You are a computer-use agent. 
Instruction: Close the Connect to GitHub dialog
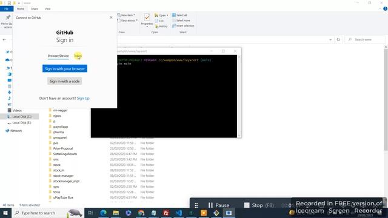111,18
